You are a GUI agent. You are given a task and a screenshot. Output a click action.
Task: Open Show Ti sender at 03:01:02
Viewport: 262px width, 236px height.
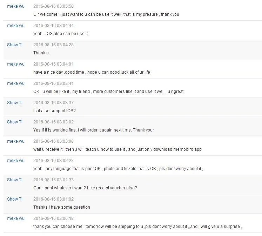(15, 199)
